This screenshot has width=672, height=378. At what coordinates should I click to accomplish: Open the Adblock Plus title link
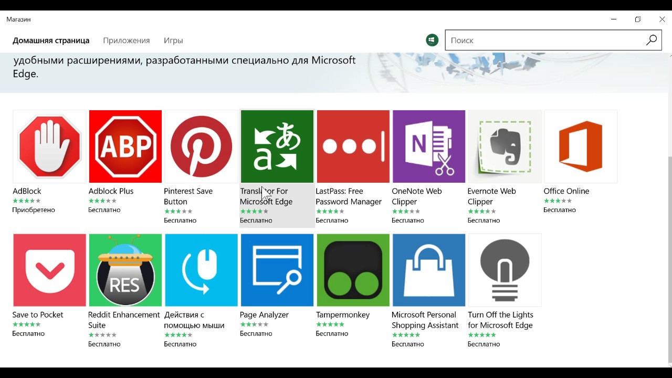pos(111,191)
